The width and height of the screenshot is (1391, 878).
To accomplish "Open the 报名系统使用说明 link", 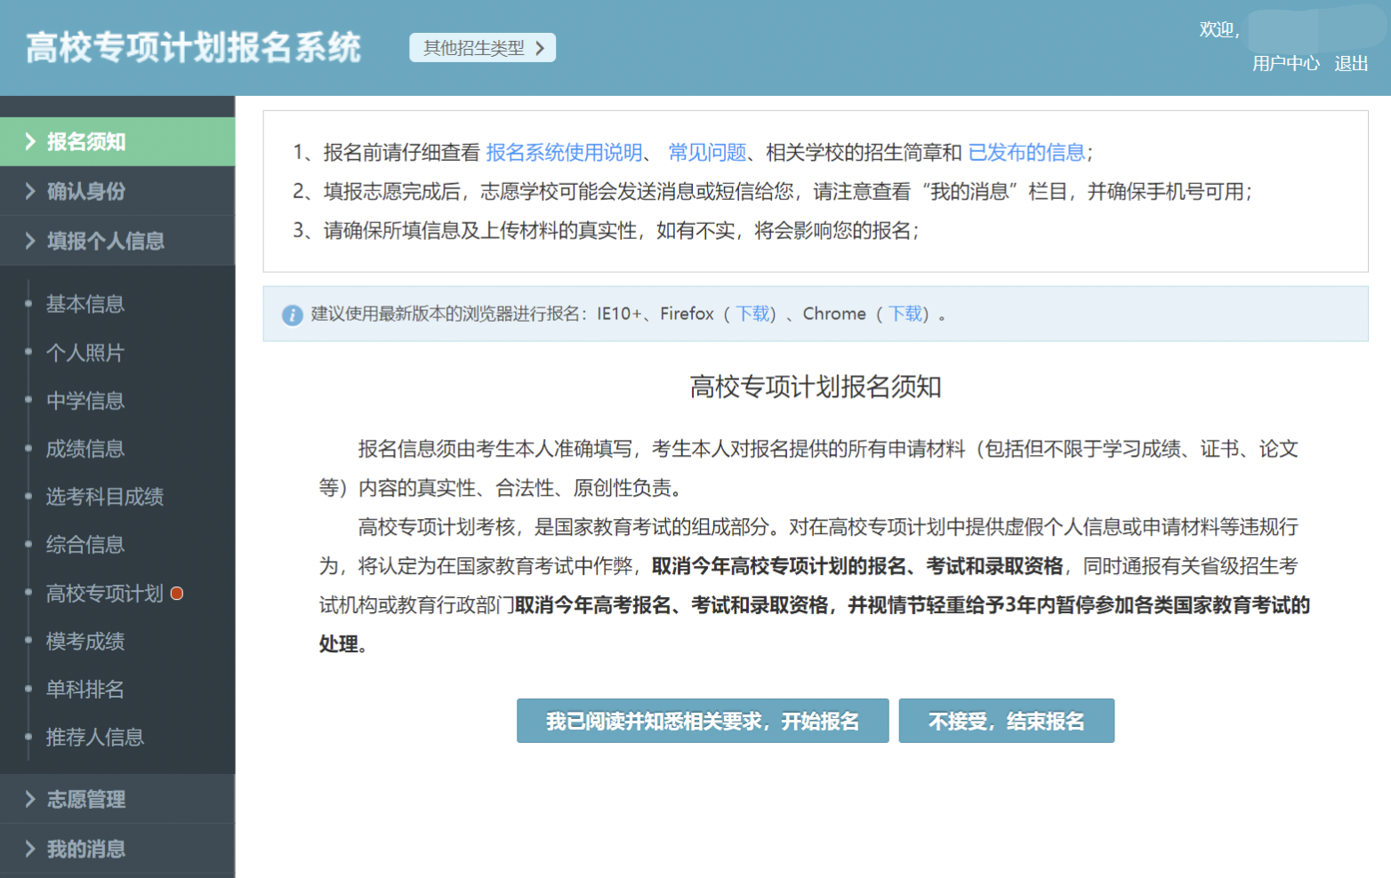I will tap(564, 153).
